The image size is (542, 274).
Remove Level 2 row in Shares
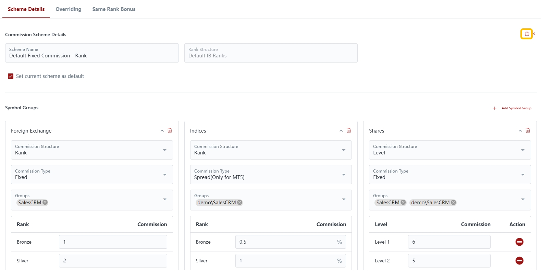pos(519,261)
